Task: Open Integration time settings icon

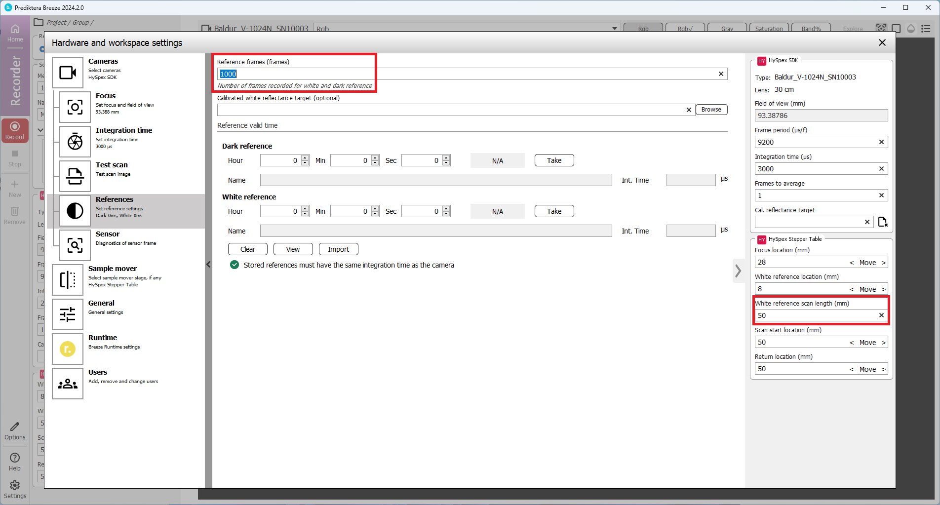Action: [x=75, y=142]
